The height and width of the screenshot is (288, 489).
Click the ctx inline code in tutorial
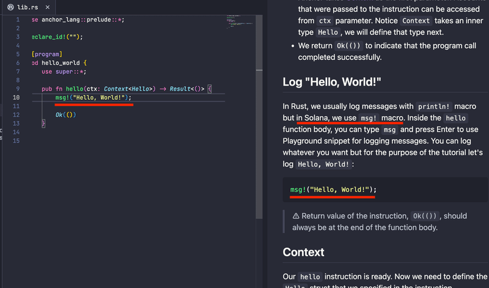coord(325,21)
